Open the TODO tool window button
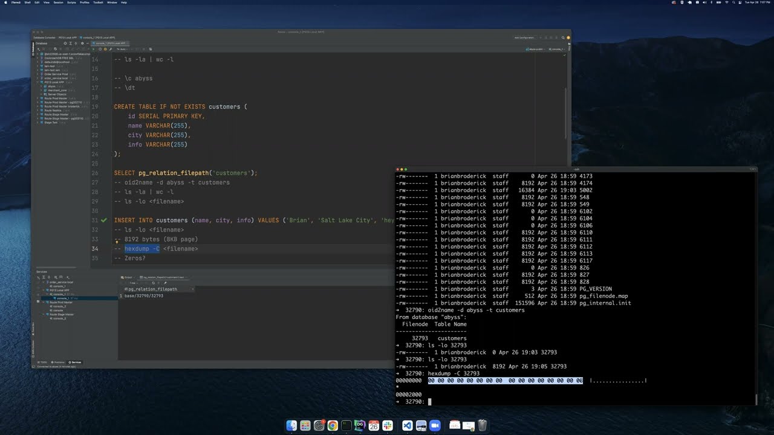This screenshot has height=435, width=774. 42,362
